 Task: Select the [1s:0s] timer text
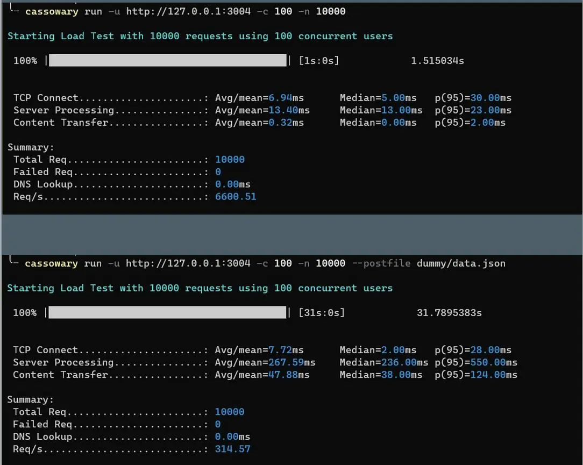point(319,61)
